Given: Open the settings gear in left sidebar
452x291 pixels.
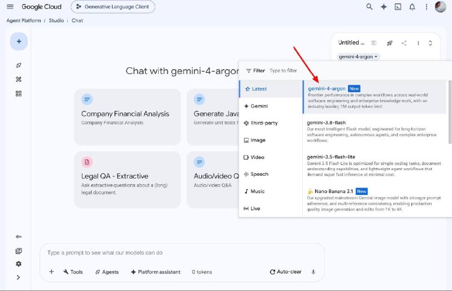Looking at the screenshot, I should coord(19,264).
